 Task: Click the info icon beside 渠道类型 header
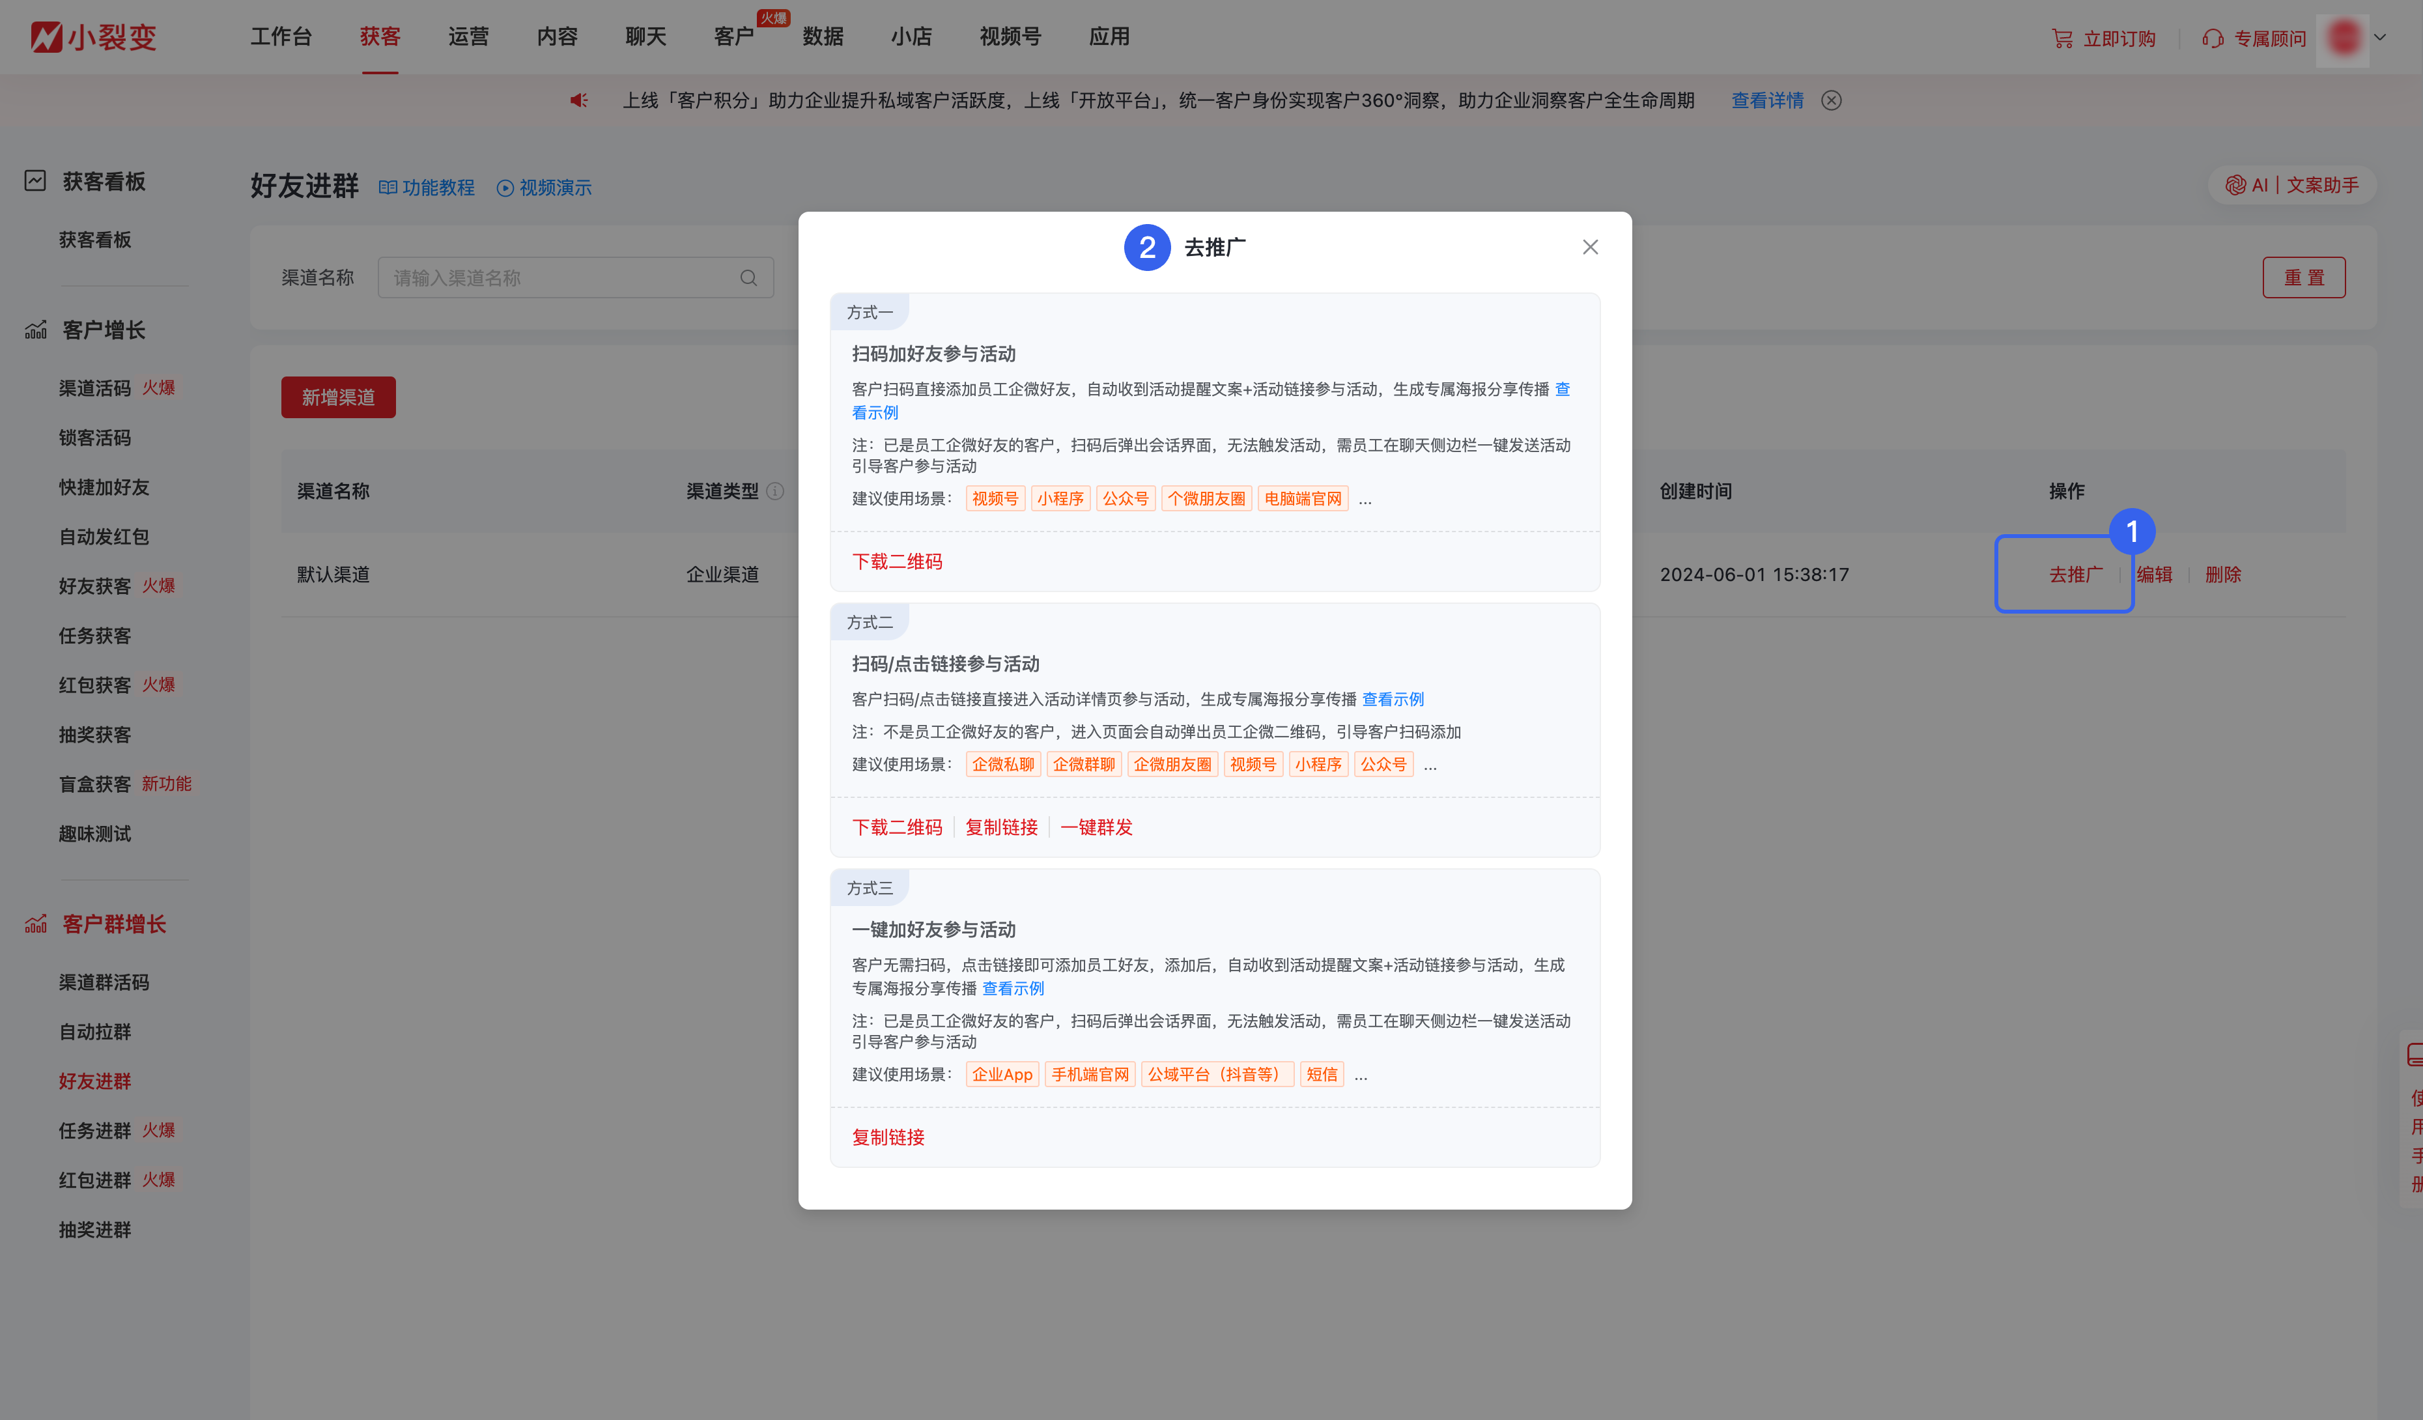(776, 490)
